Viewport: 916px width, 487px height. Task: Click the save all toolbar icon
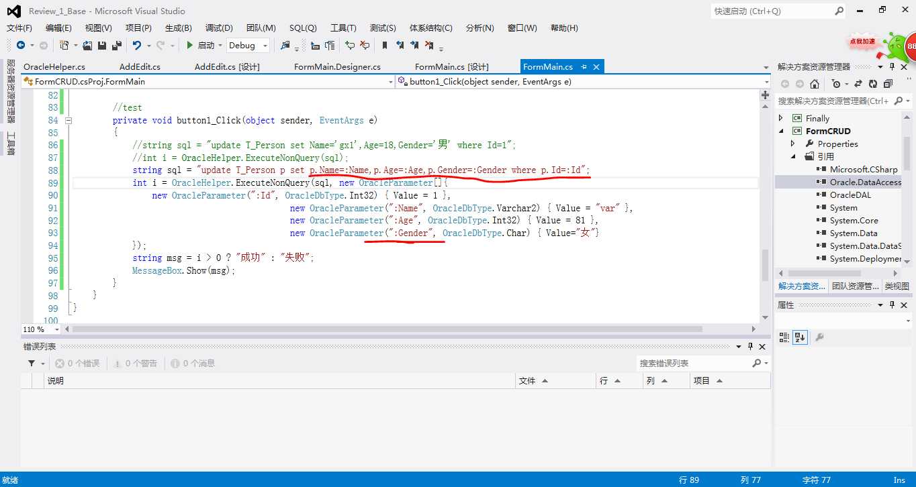coord(116,45)
